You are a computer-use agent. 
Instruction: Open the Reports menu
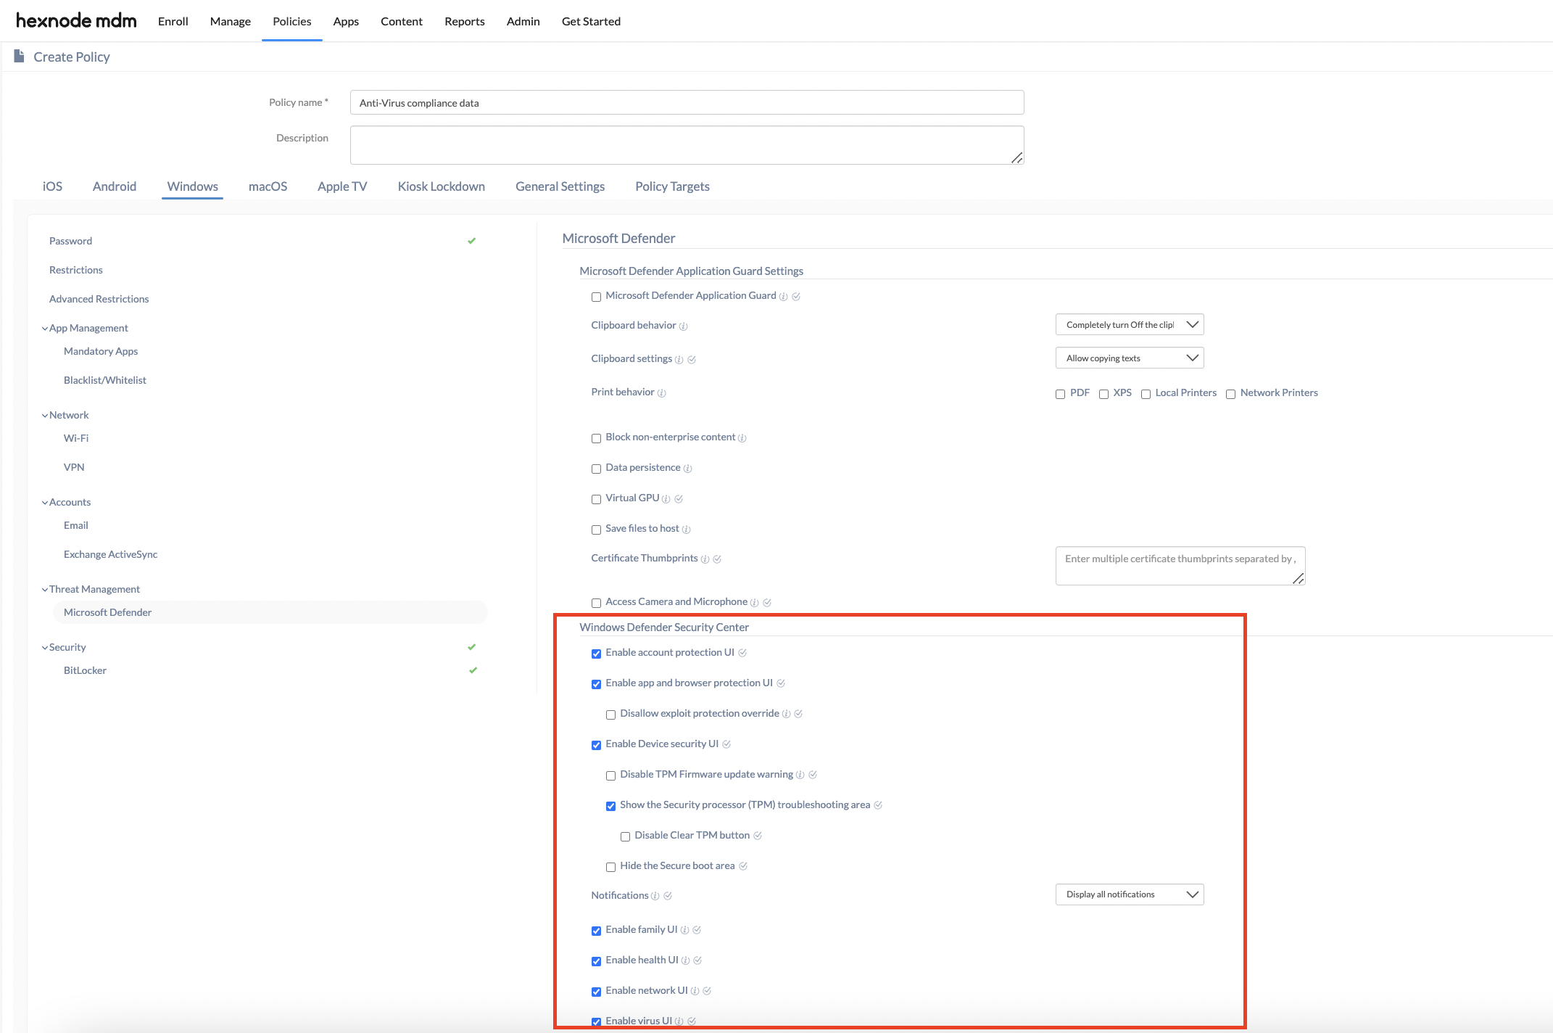coord(465,21)
